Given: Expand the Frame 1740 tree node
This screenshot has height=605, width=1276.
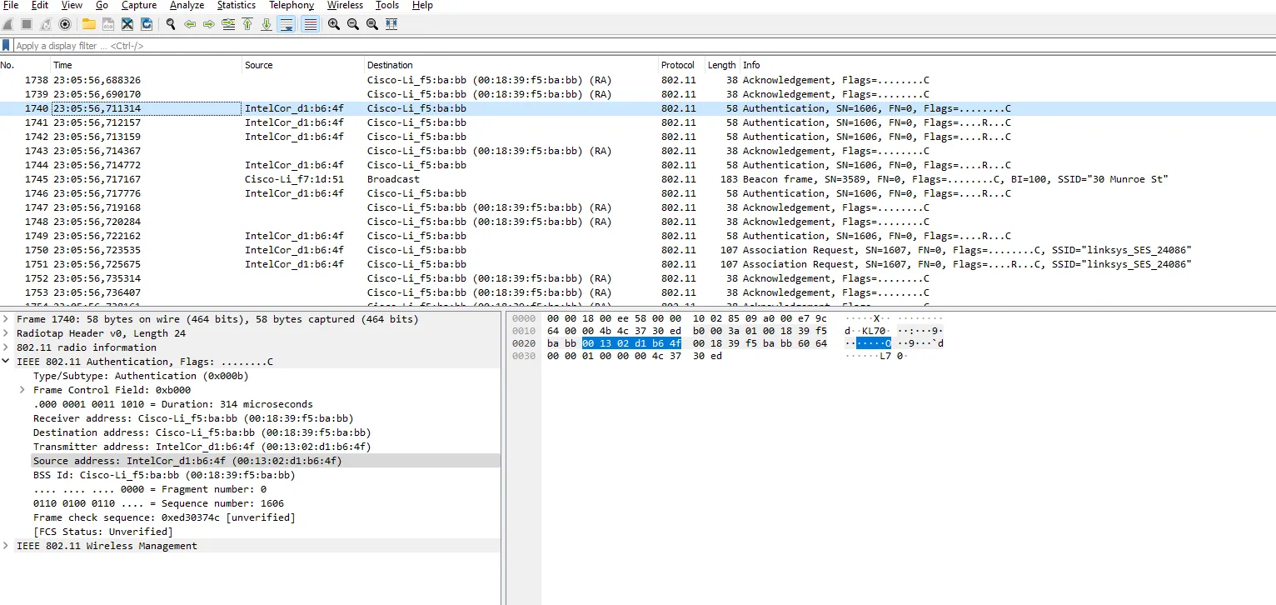Looking at the screenshot, I should click(7, 319).
